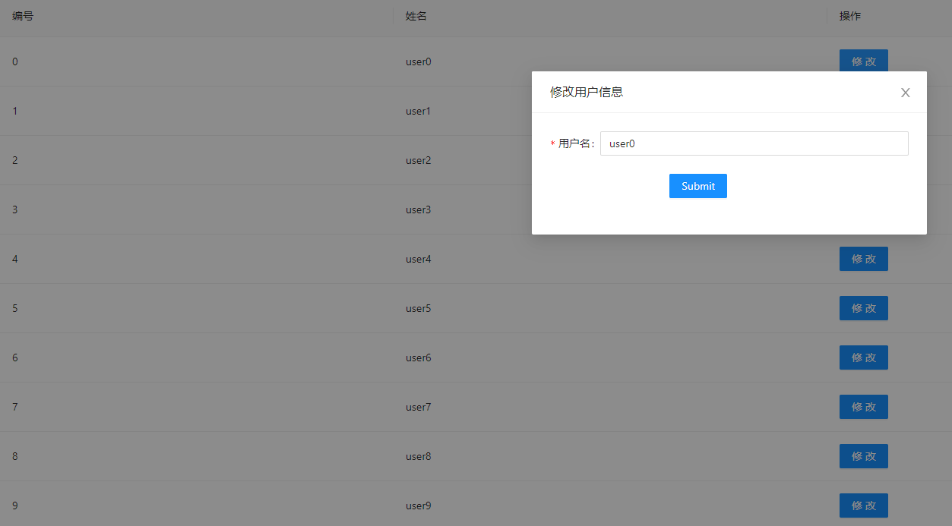
Task: Click the 姓名 column header
Action: [x=416, y=16]
